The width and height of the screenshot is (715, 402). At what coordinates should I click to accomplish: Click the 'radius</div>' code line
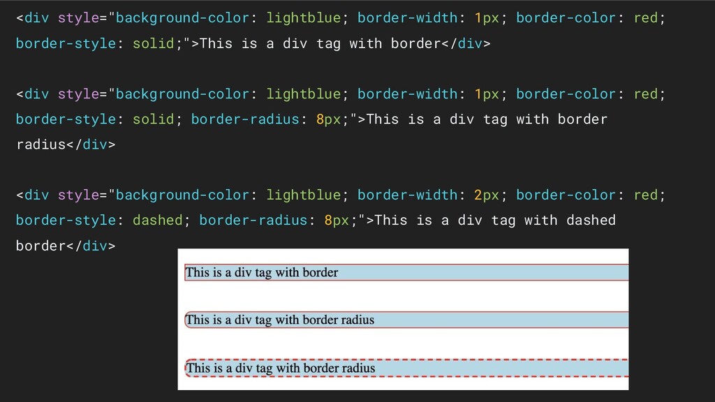66,144
